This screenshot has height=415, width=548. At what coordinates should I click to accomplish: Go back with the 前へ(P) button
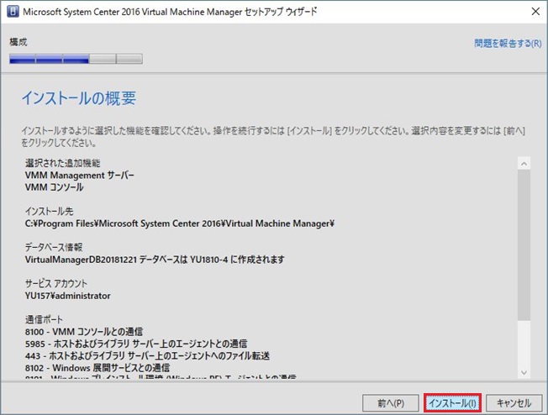(x=390, y=402)
